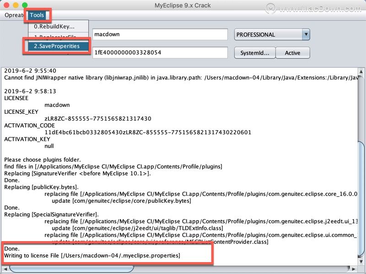Image resolution: width=366 pixels, height=274 pixels.
Task: Click the 'Replacing [SignatureVerifier <before MyEclipse 10.1>]' line
Action: [77, 174]
